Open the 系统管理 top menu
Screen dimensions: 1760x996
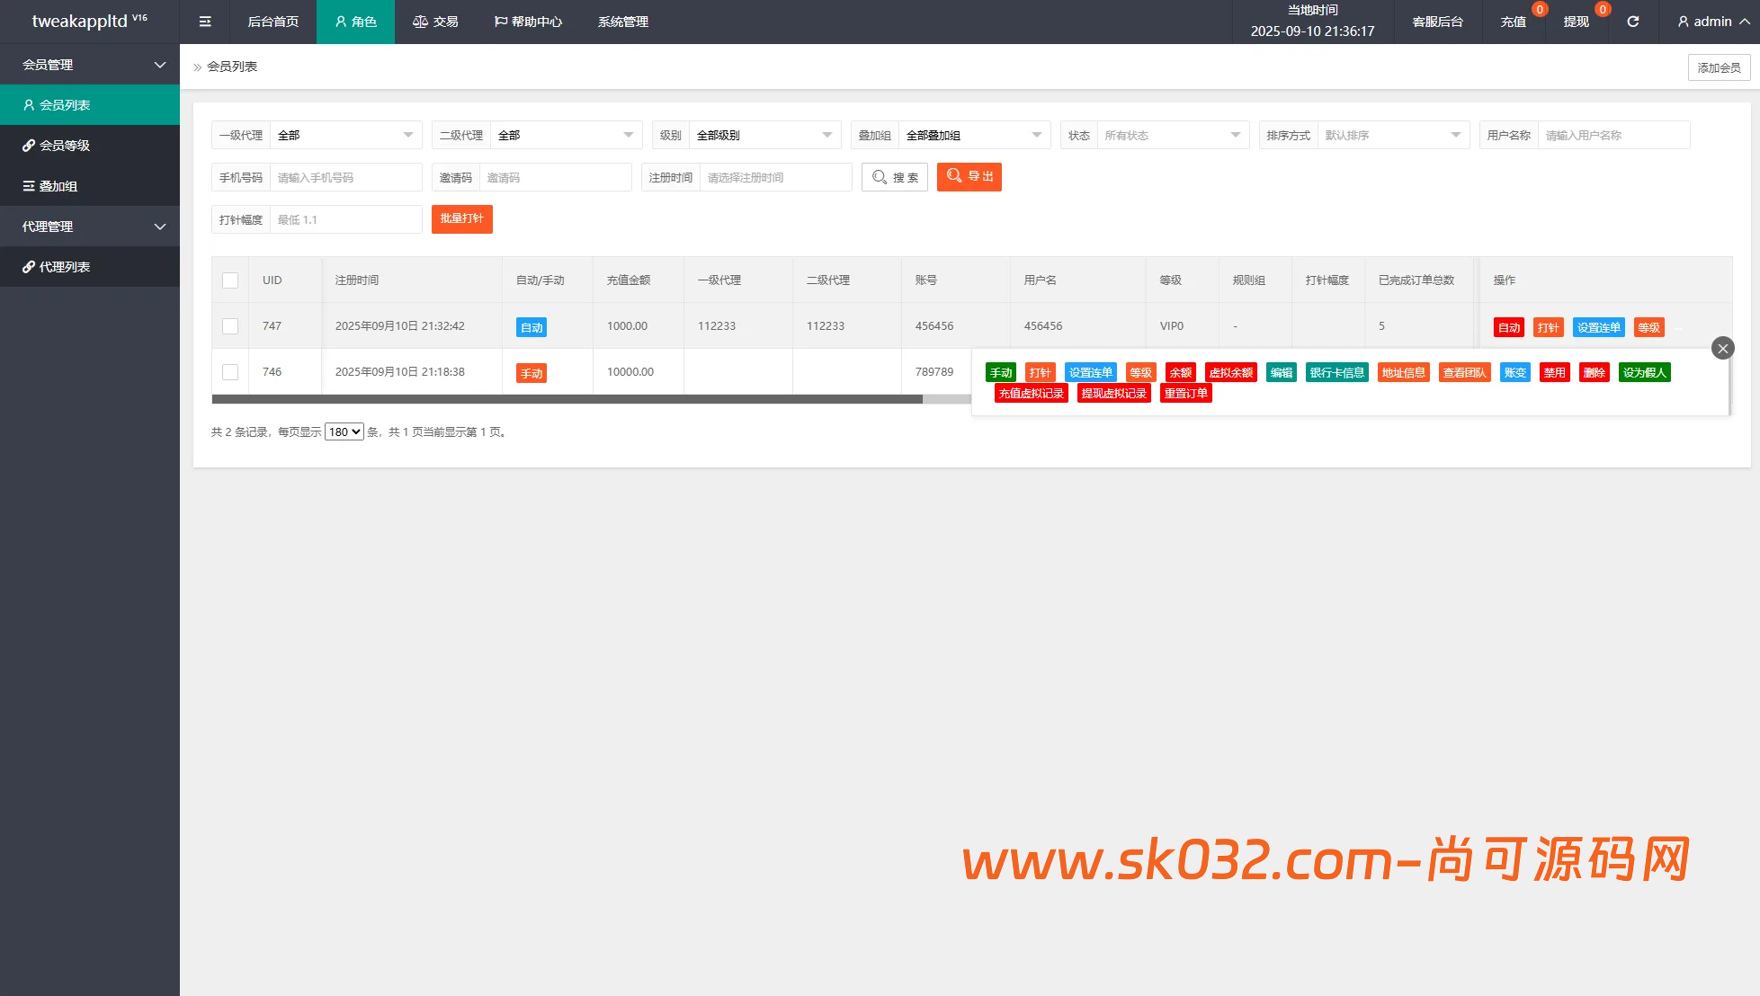pyautogui.click(x=622, y=22)
